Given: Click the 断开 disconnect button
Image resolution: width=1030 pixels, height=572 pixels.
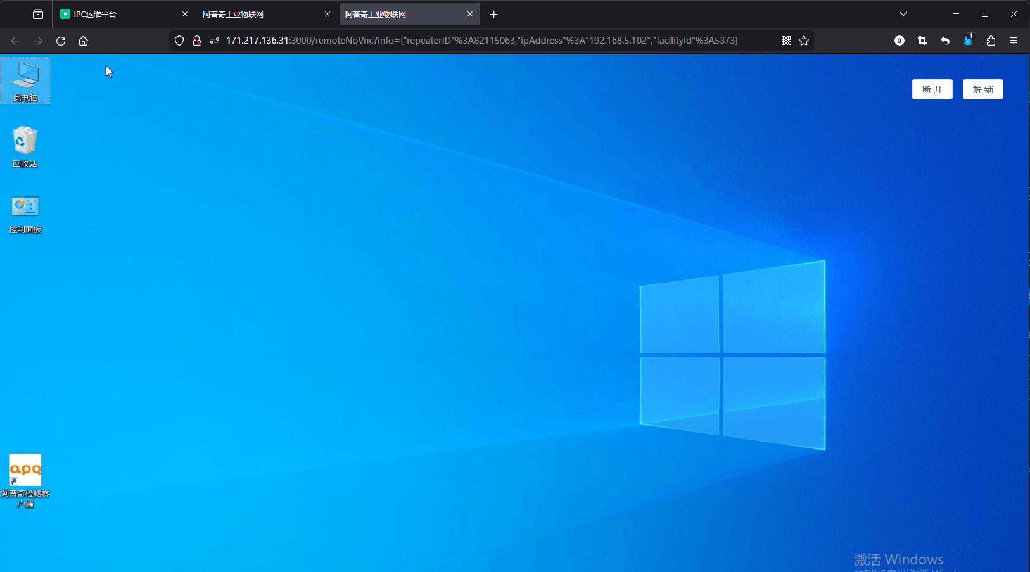Looking at the screenshot, I should [x=932, y=89].
